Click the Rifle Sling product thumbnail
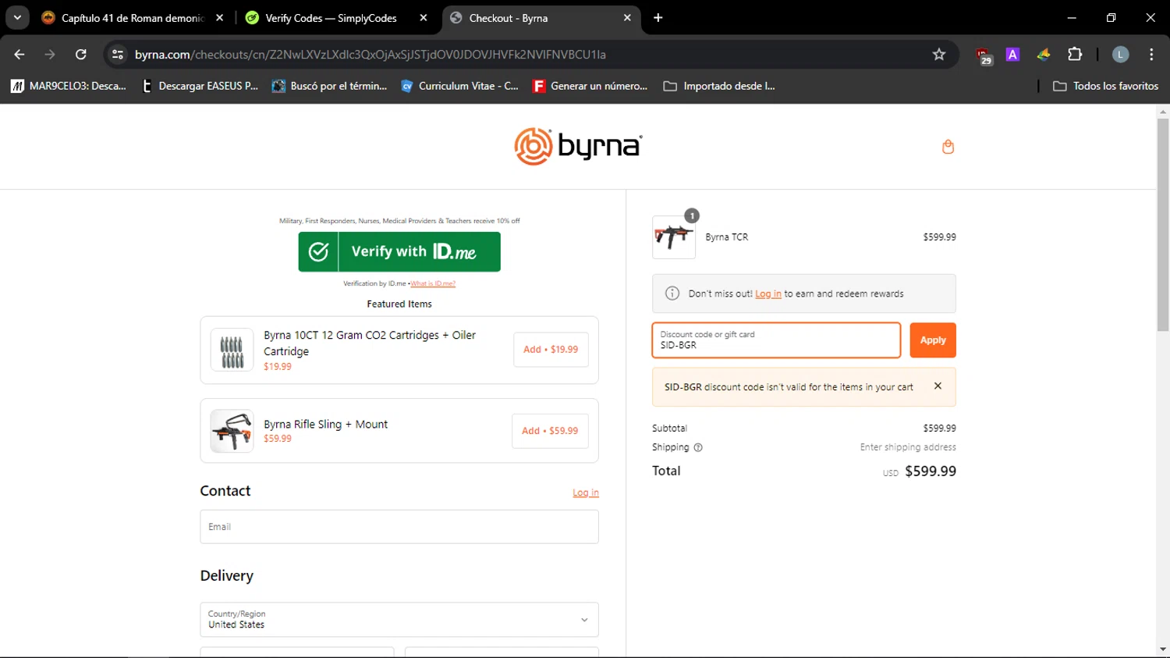The height and width of the screenshot is (658, 1170). 232,431
